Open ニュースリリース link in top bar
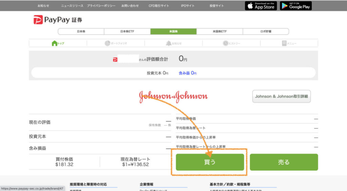Image resolution: width=347 pixels, height=191 pixels. [72, 6]
